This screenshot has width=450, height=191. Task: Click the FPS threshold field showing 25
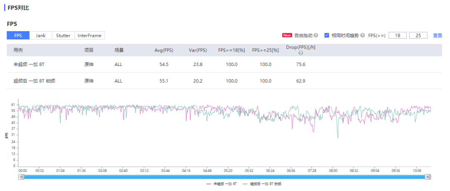point(418,36)
